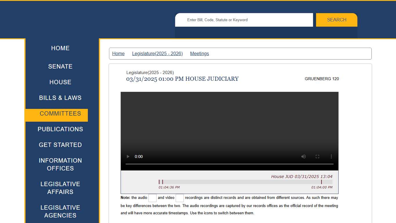Select BILLS & LAWS navigation item

(x=60, y=98)
